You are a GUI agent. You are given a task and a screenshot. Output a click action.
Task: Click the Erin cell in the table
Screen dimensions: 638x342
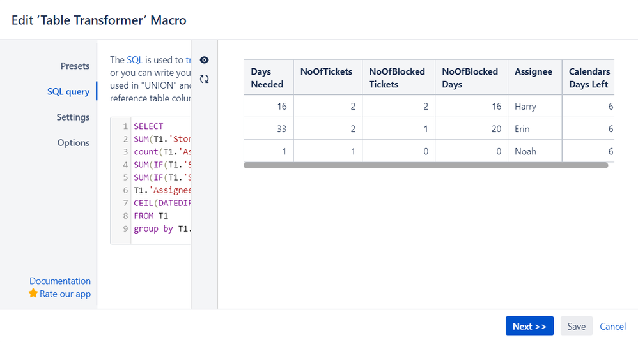[x=522, y=129]
